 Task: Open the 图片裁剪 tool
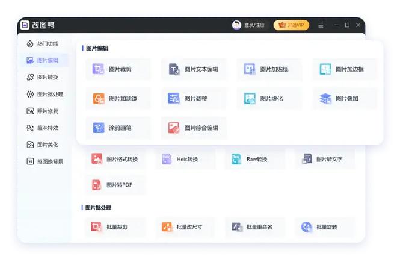(118, 69)
